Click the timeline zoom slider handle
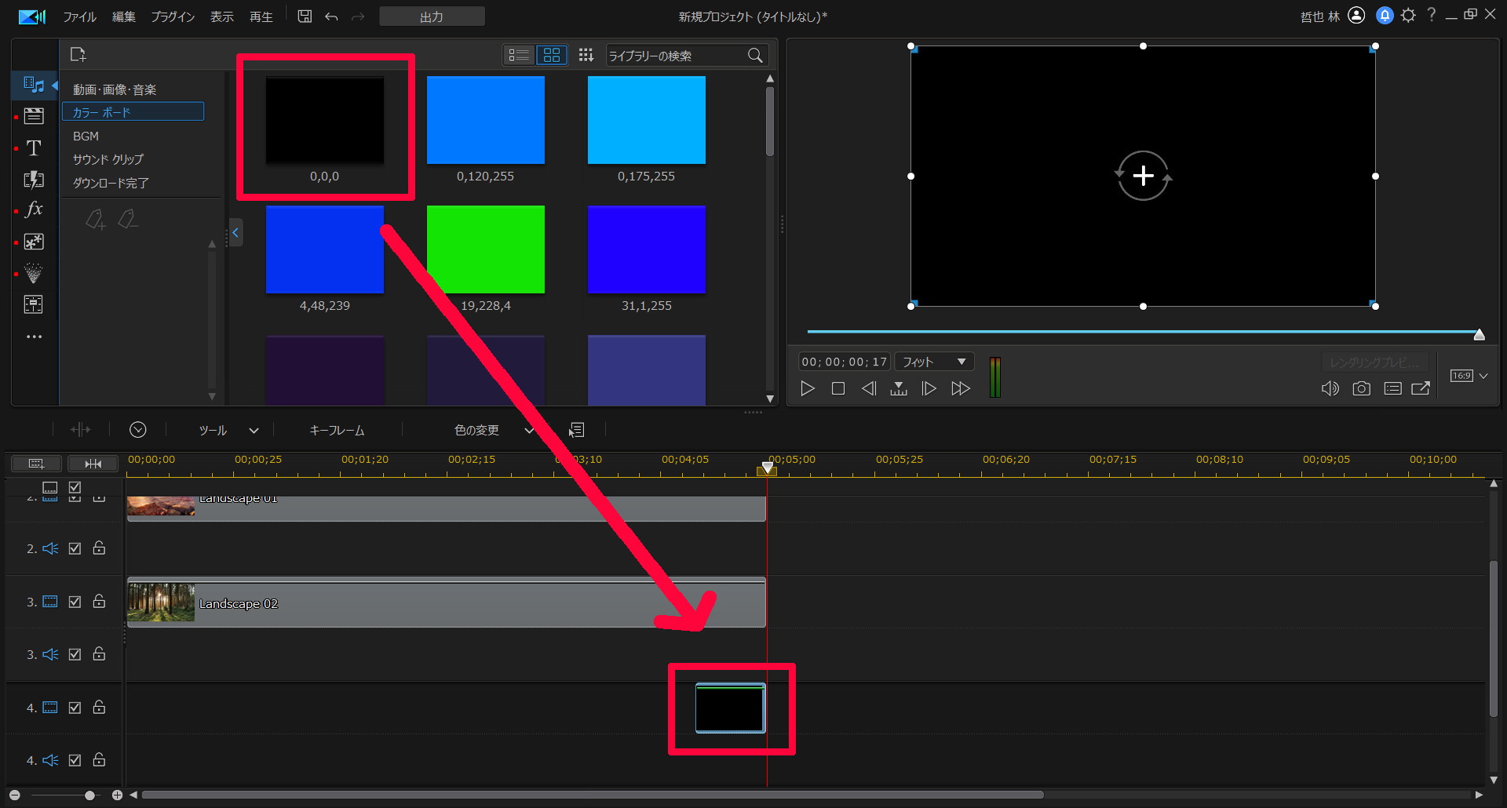The height and width of the screenshot is (808, 1507). pos(89,795)
